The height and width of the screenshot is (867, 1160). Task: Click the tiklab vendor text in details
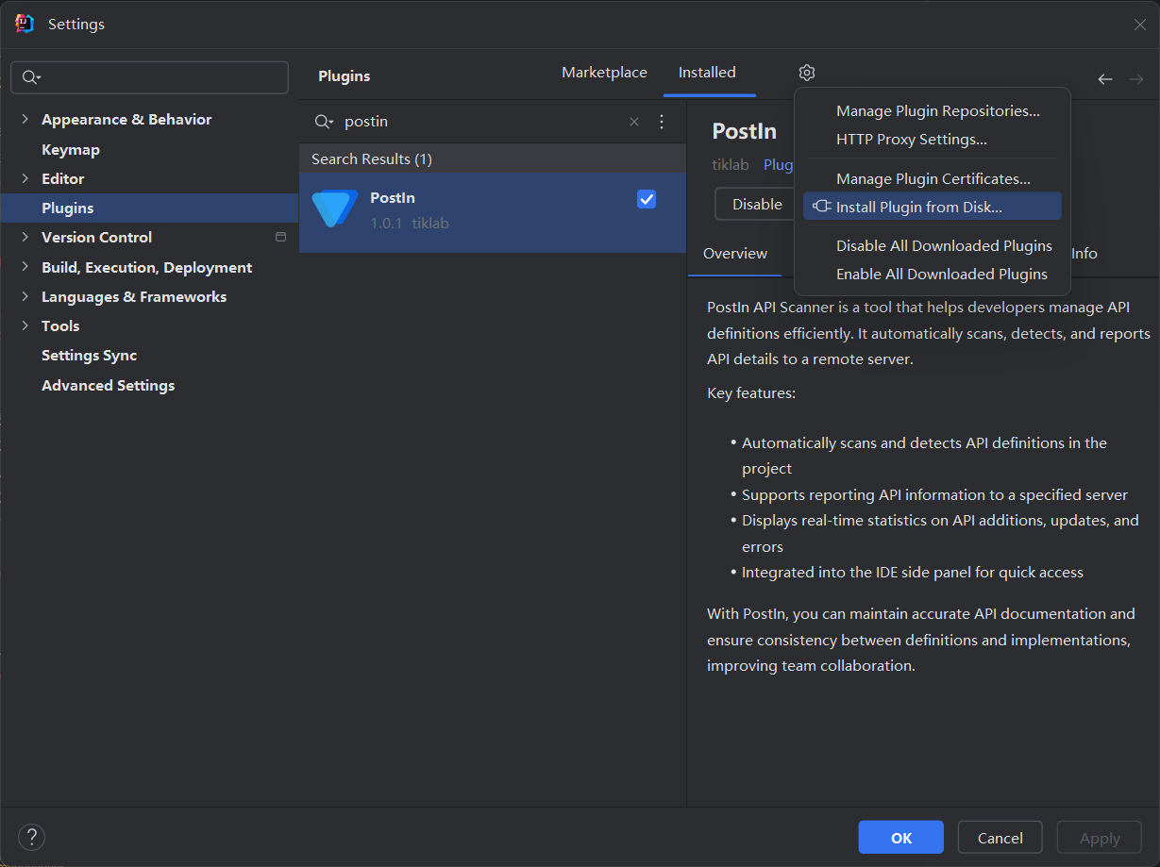731,164
